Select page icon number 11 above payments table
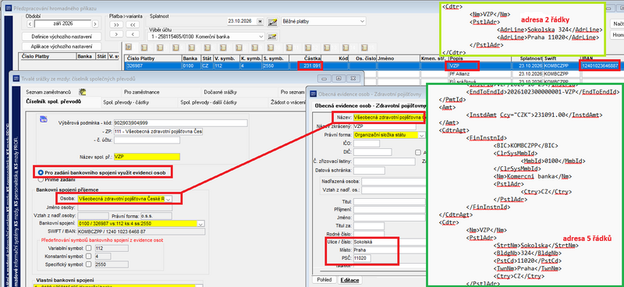 click(x=289, y=48)
